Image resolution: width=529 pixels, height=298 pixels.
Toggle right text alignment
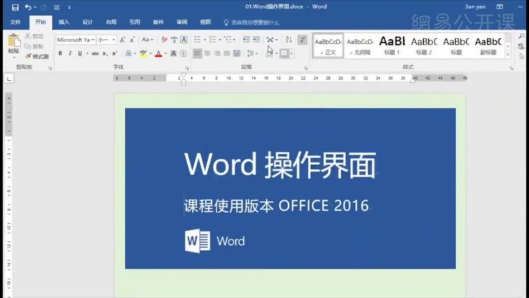(217, 54)
